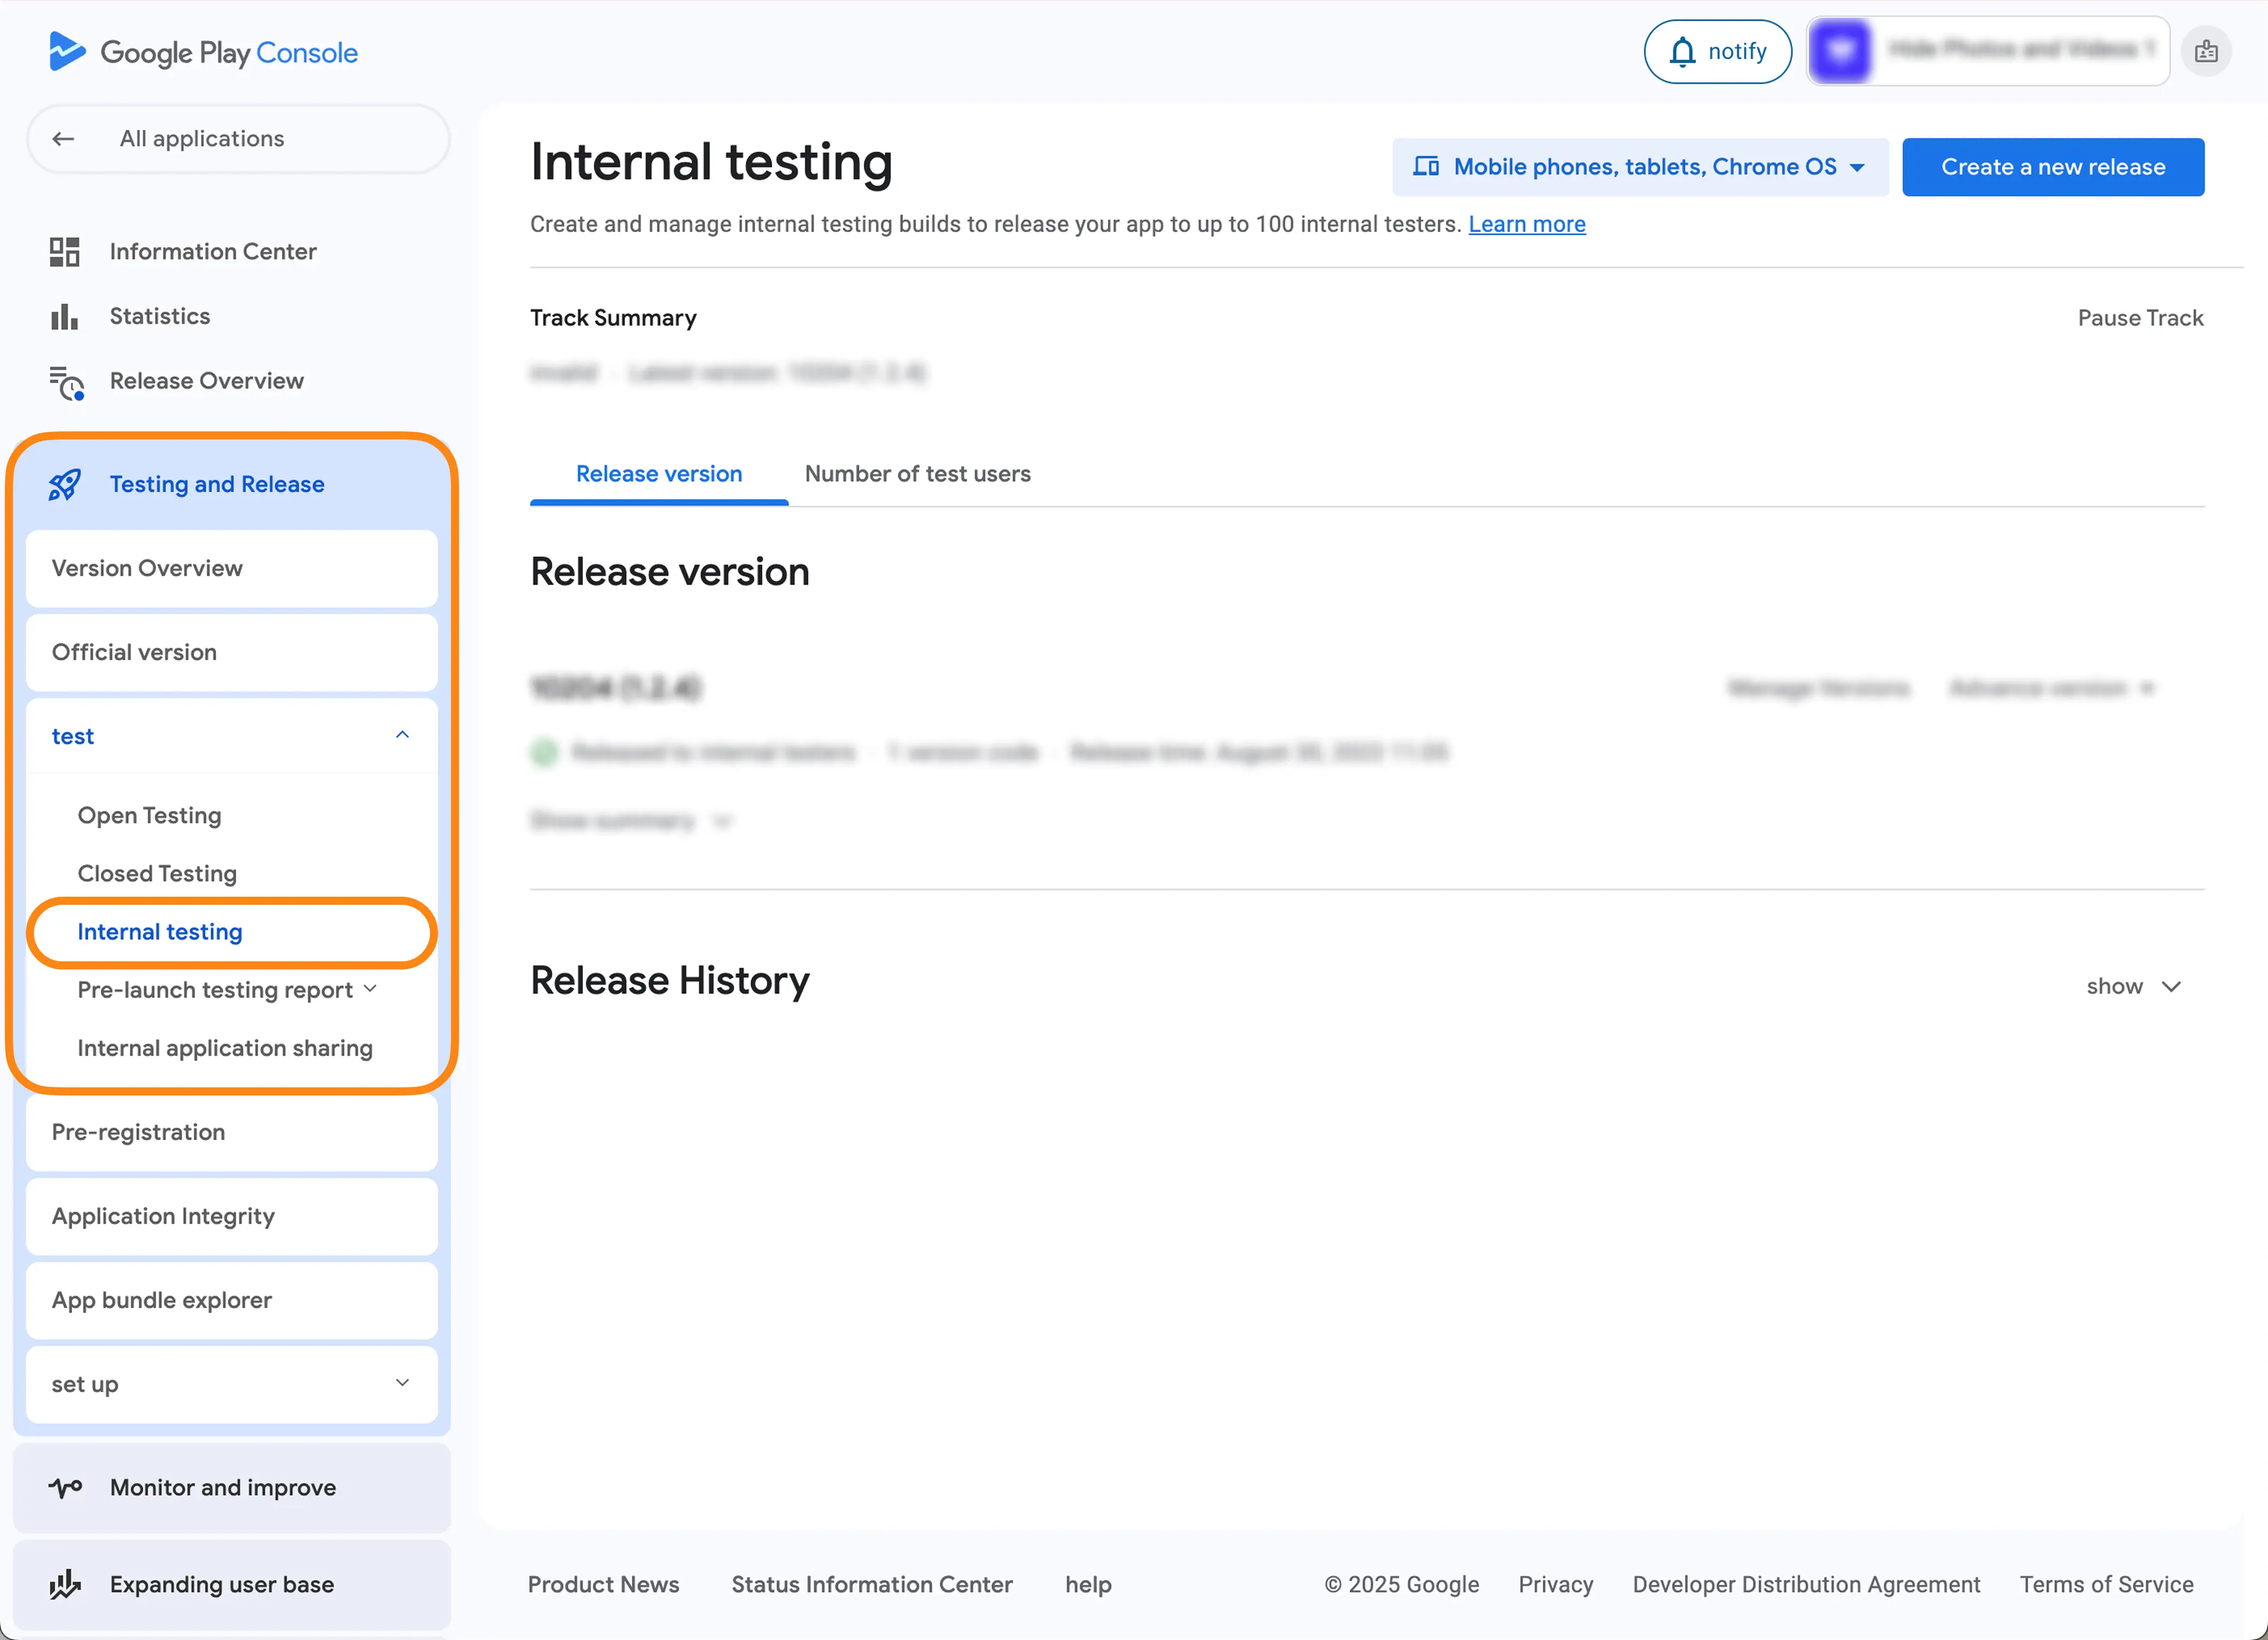Screen dimensions: 2268x1640
Task: Open Developer Distribution Agreement link
Action: pyautogui.click(x=1806, y=1585)
